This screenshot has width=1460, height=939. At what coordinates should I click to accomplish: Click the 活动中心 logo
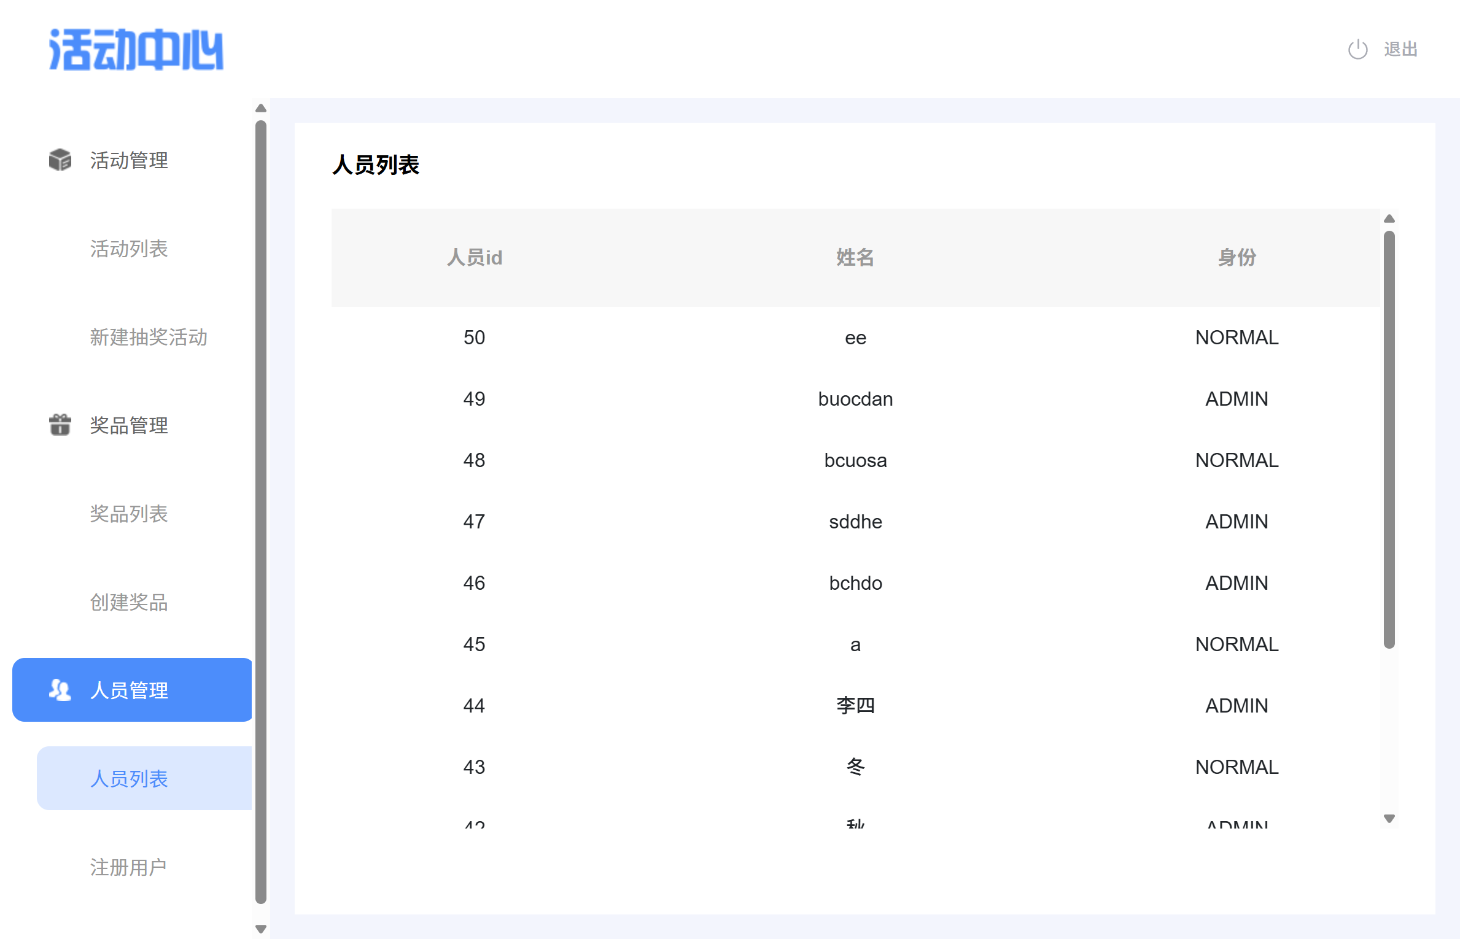136,49
